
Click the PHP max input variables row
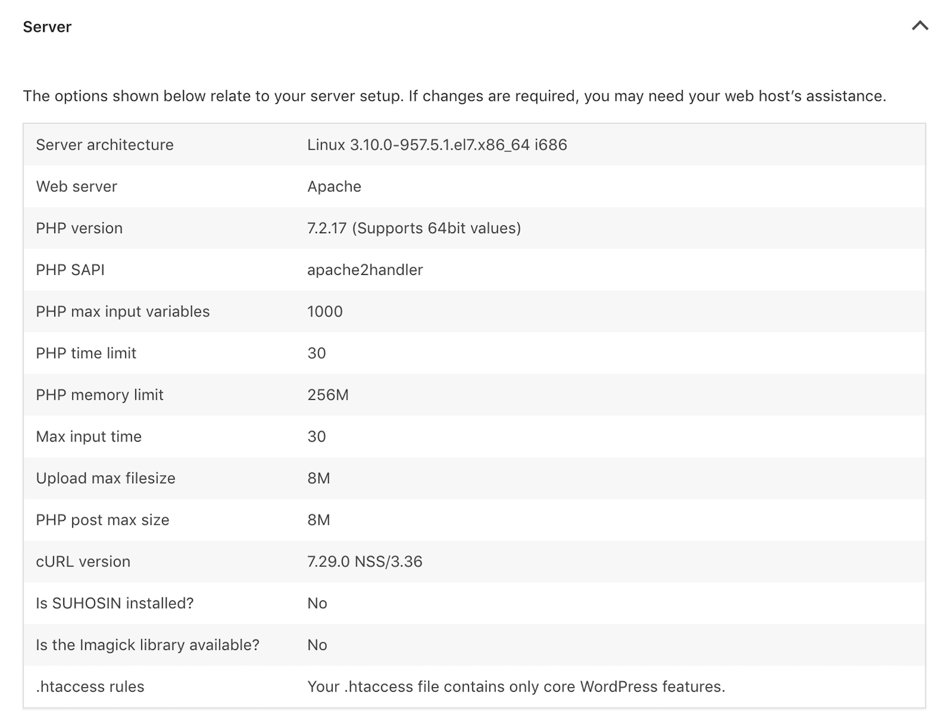122,311
